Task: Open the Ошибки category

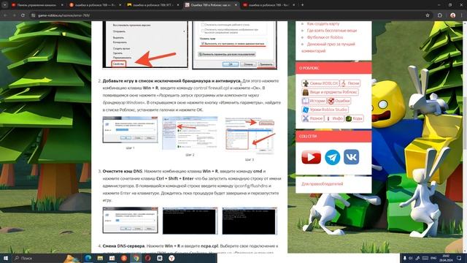Action: click(x=339, y=101)
